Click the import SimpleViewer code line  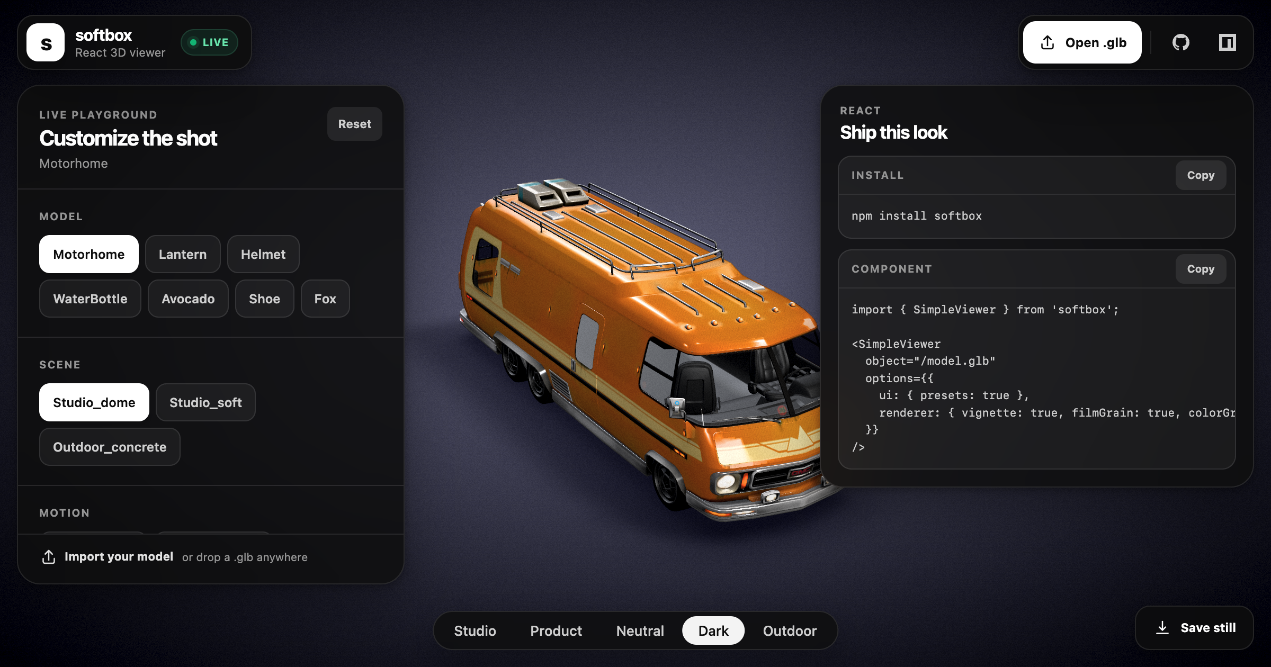pyautogui.click(x=985, y=310)
